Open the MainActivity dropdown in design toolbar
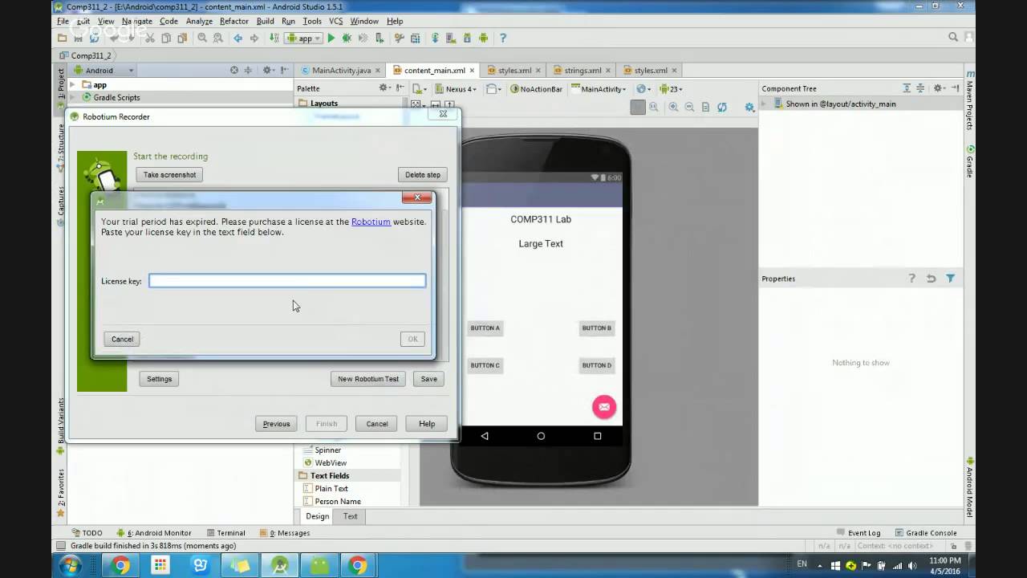This screenshot has width=1027, height=578. (599, 89)
